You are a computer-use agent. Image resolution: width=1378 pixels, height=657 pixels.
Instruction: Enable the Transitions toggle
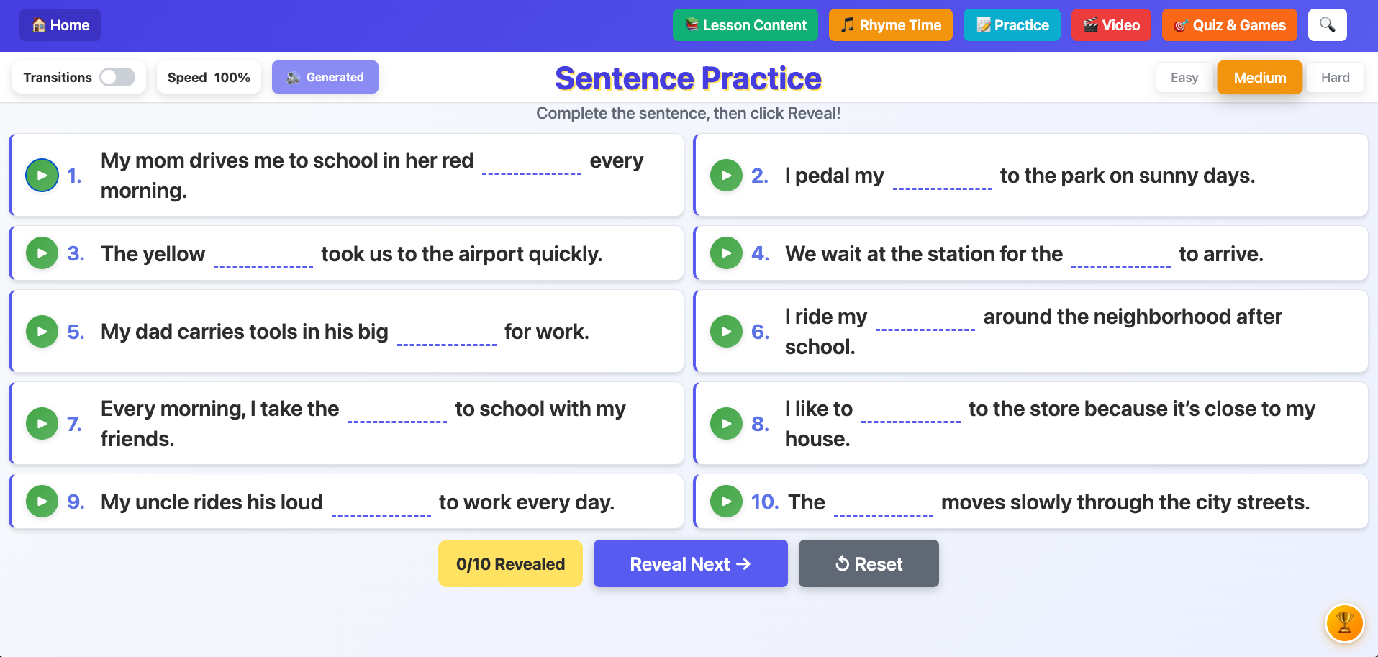117,77
